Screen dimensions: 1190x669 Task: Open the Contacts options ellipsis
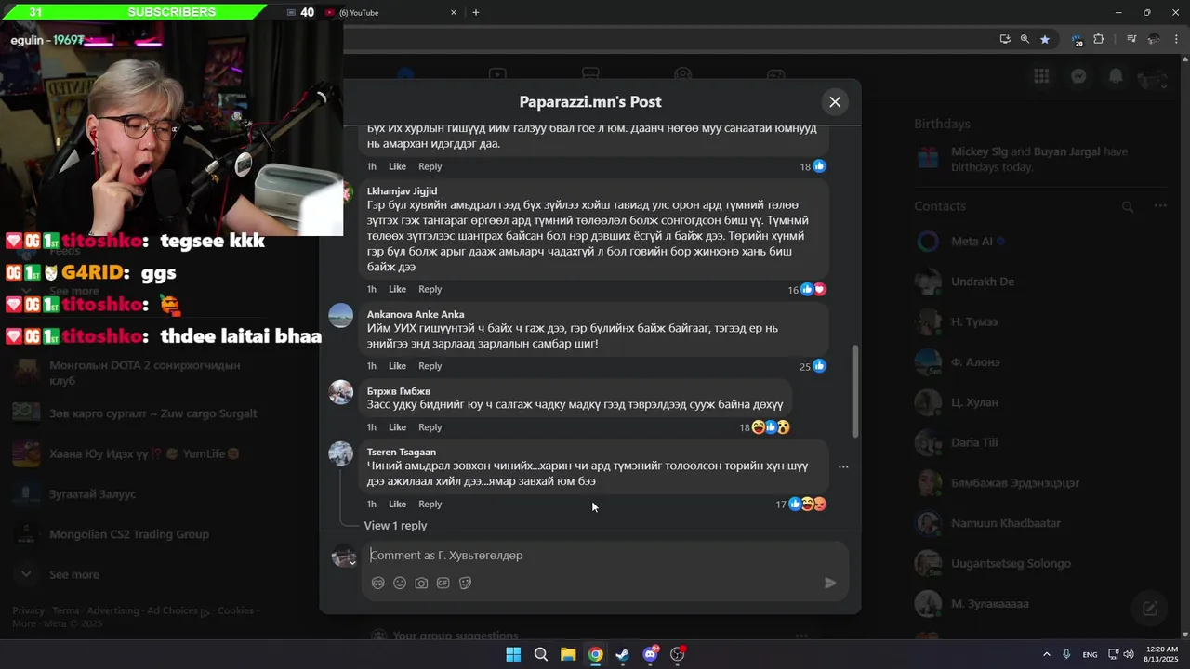point(1160,206)
